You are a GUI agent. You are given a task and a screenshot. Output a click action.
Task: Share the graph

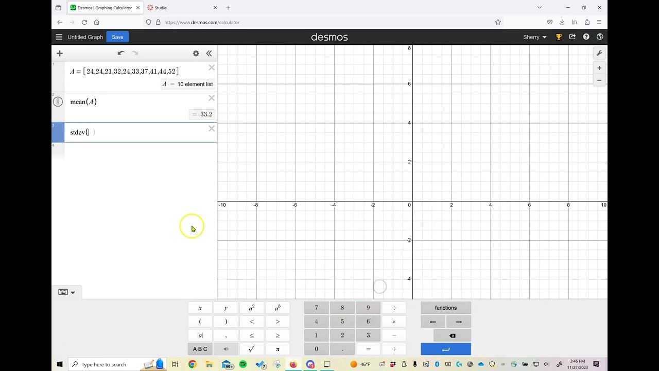[573, 37]
